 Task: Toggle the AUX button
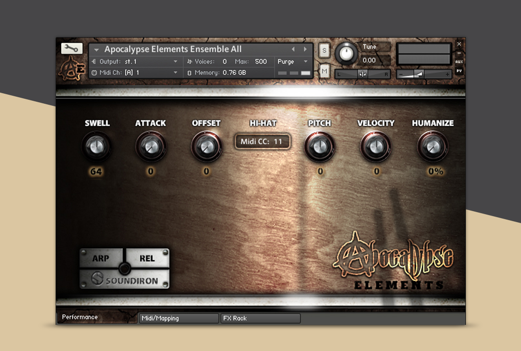(x=459, y=62)
